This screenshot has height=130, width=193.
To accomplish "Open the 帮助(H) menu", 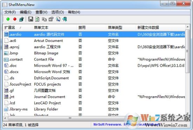I will (74, 12).
